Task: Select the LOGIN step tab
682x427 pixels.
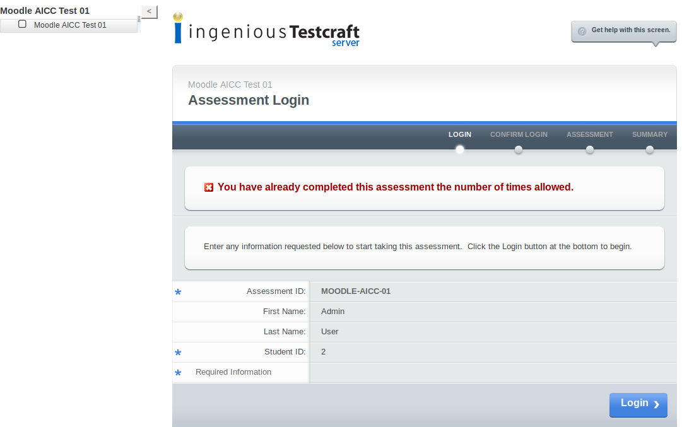Action: tap(460, 134)
